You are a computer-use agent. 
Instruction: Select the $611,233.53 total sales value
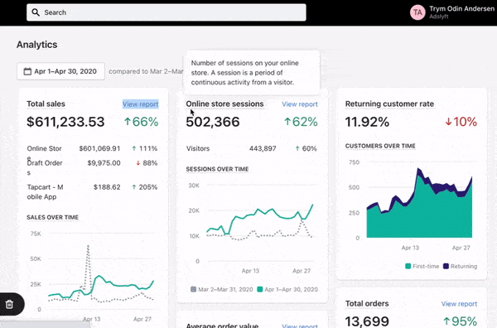click(65, 122)
